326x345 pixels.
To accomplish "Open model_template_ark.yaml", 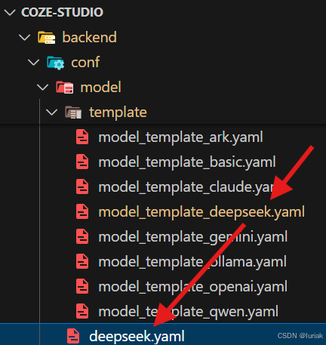I will point(180,137).
